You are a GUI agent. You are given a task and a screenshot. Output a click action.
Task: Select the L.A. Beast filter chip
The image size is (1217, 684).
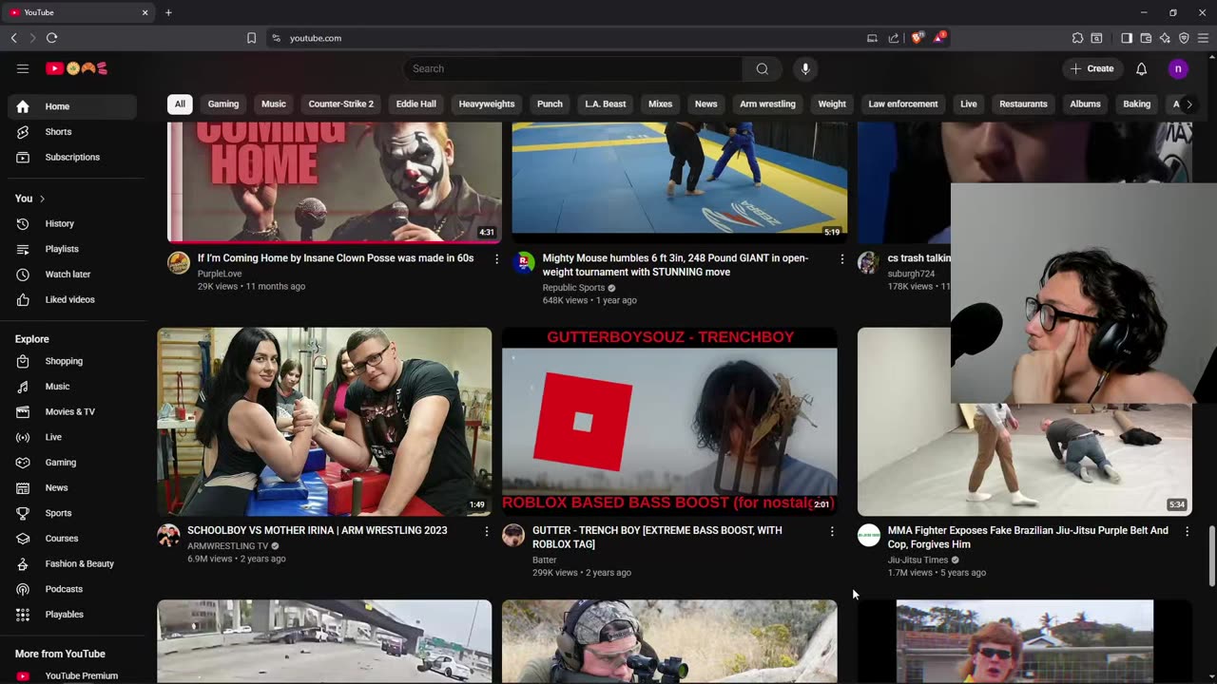606,104
